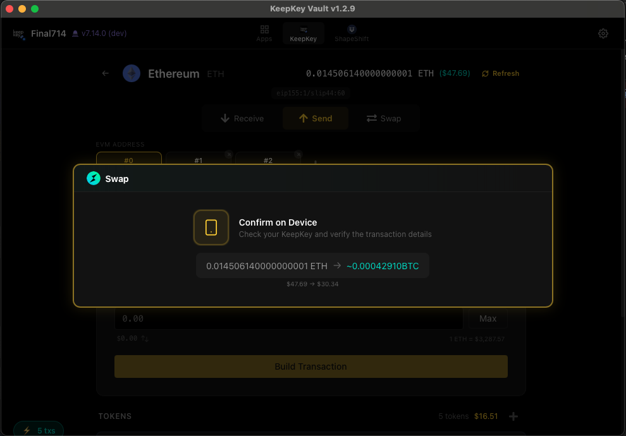Click the Swap dialog lightning icon
Image resolution: width=626 pixels, height=436 pixels.
pos(94,179)
